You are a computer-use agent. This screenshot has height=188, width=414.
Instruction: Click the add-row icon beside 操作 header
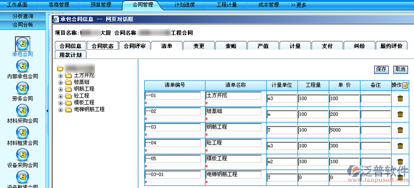(x=405, y=85)
